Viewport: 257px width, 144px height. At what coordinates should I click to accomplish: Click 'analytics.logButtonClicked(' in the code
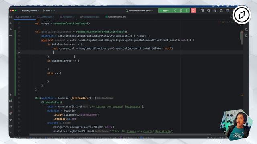point(74,132)
